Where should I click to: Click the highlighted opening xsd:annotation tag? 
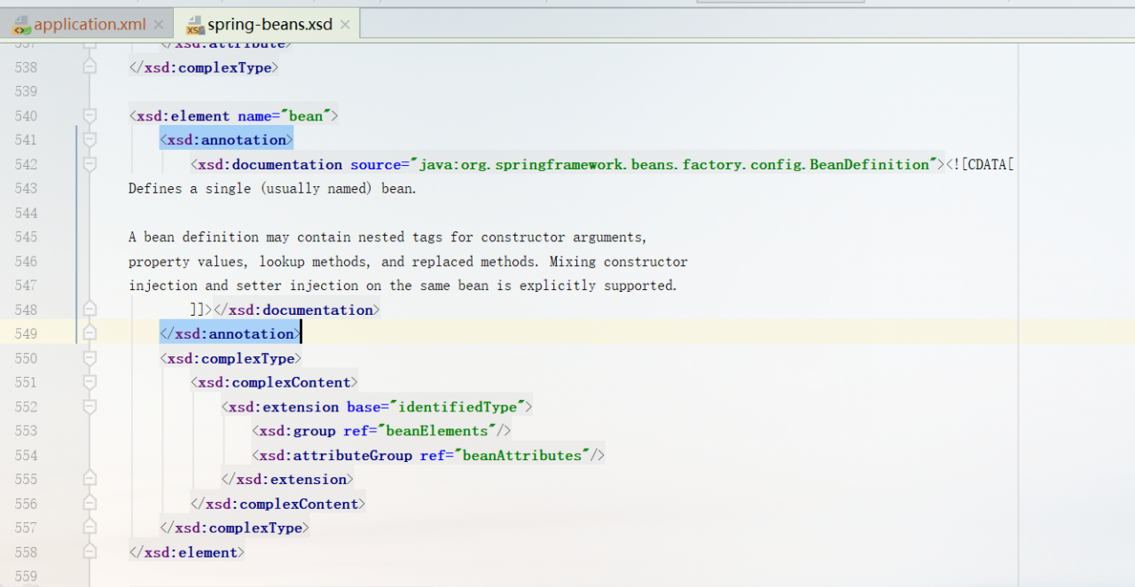226,140
